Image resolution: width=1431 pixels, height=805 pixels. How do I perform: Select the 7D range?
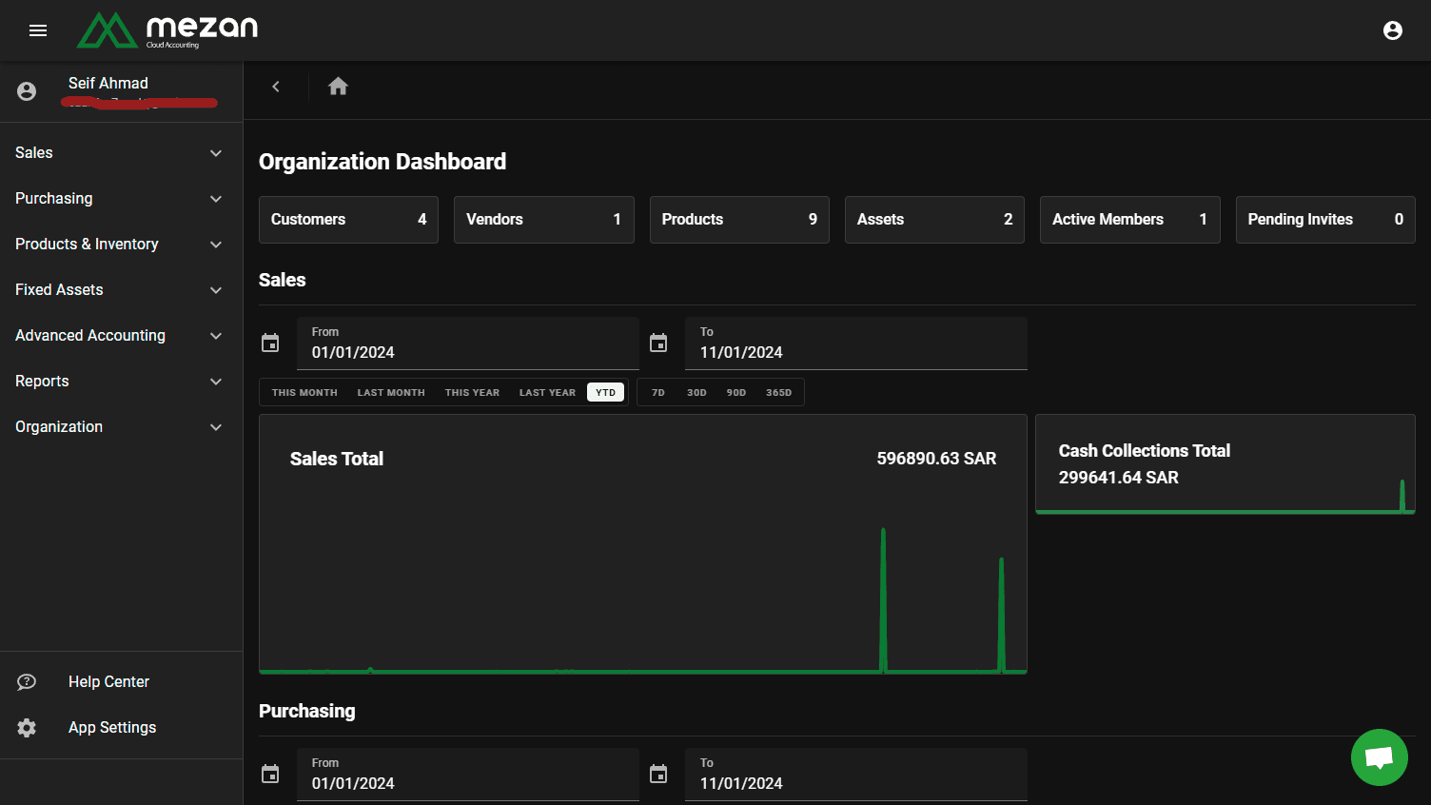pyautogui.click(x=658, y=392)
